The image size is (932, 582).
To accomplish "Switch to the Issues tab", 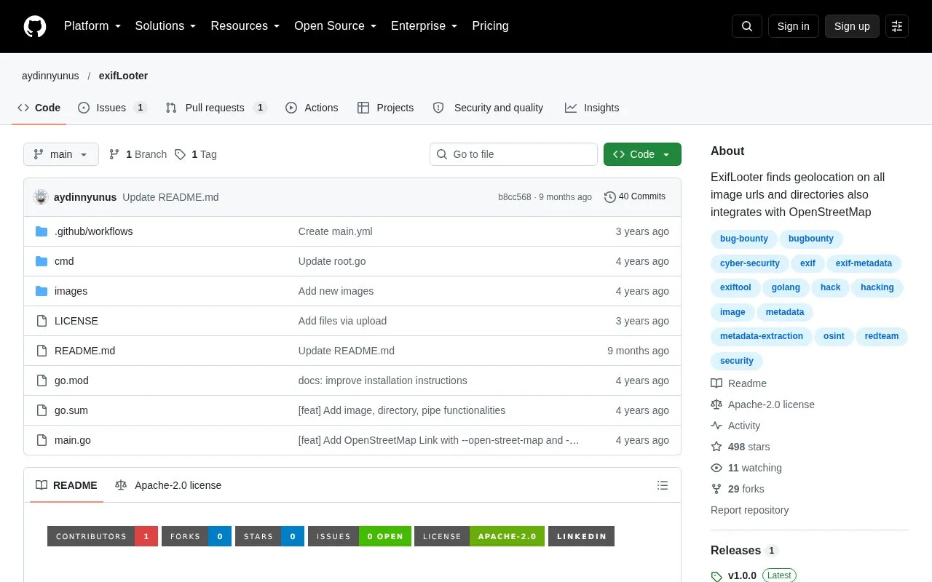I will [x=112, y=108].
